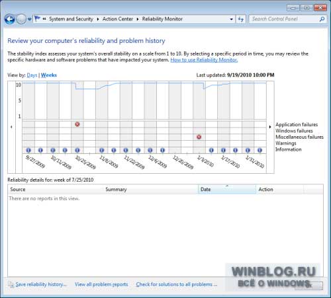The height and width of the screenshot is (298, 331).
Task: Click the greyed Forward navigation button
Action: 21,19
